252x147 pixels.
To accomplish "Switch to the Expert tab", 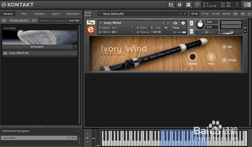I will pyautogui.click(x=56, y=14).
